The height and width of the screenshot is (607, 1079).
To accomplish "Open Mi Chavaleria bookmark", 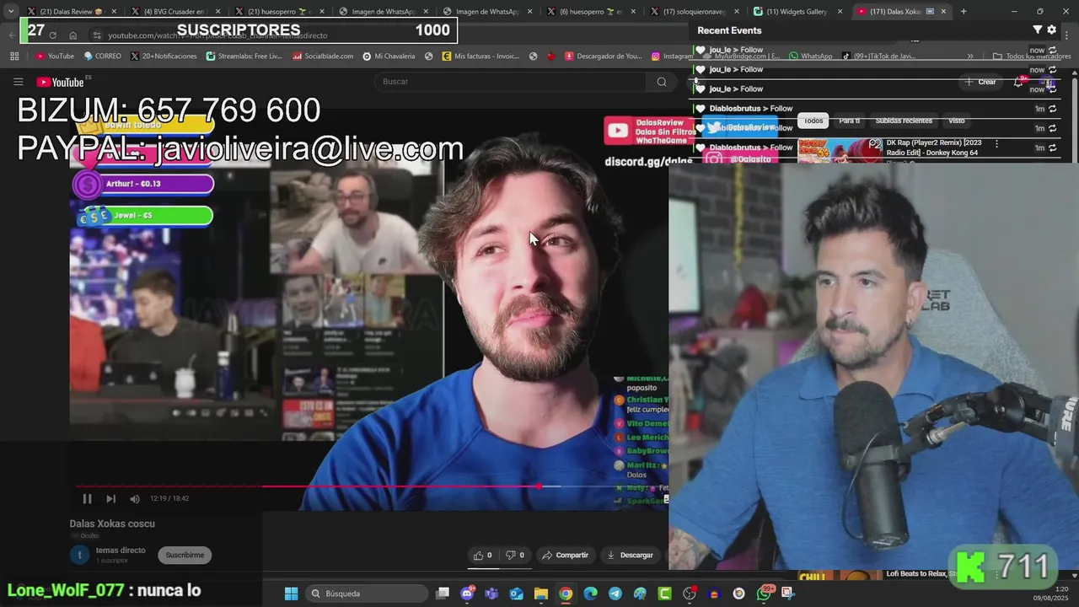I will (x=389, y=56).
